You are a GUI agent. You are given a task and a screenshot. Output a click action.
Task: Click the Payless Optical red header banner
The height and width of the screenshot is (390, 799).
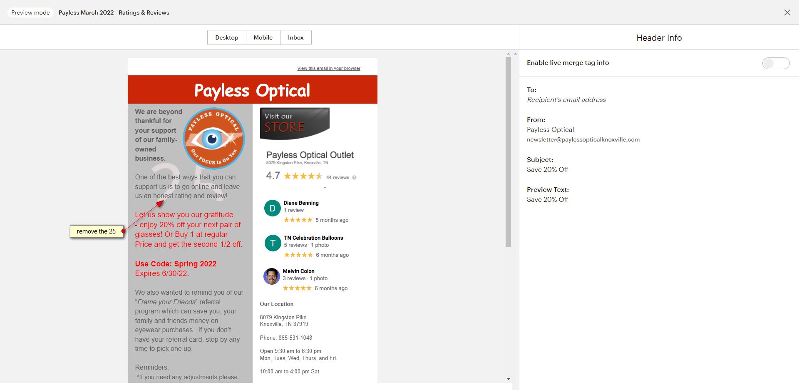(252, 89)
